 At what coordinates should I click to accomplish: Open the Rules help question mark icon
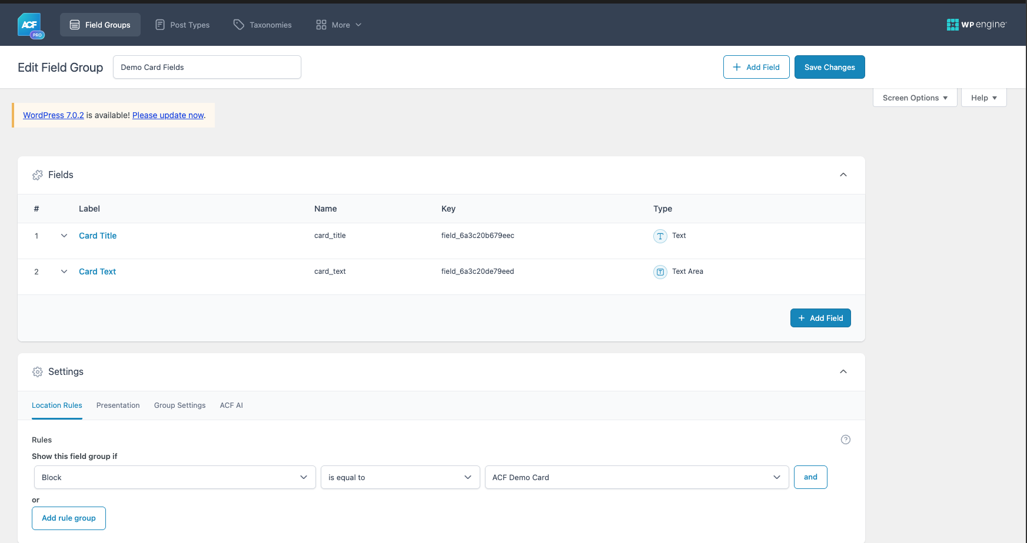click(846, 440)
